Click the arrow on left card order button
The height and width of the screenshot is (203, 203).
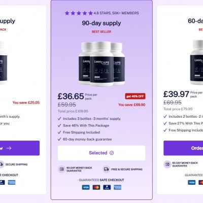(x=9, y=148)
